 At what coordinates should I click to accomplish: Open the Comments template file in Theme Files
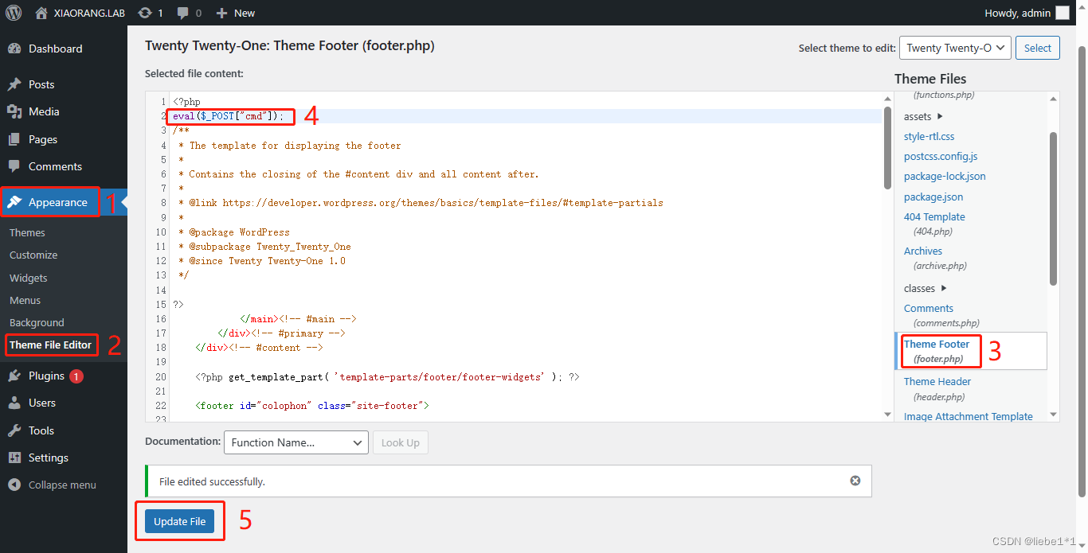point(929,308)
